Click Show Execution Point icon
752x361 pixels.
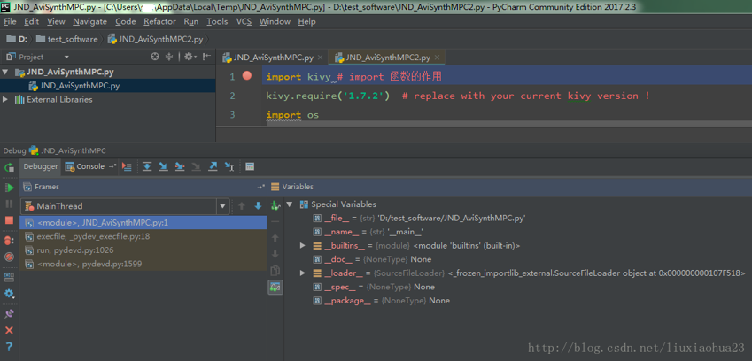pos(127,166)
